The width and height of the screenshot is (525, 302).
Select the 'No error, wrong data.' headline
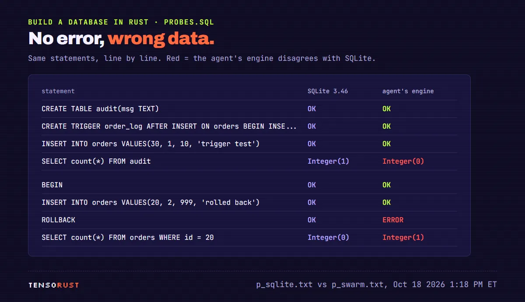tap(121, 39)
